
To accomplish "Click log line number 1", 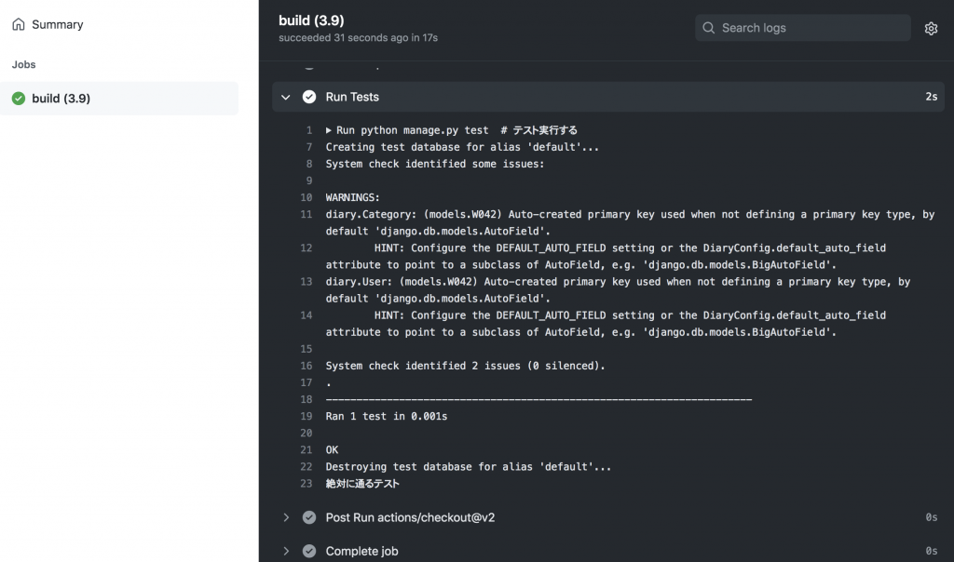I will (309, 130).
